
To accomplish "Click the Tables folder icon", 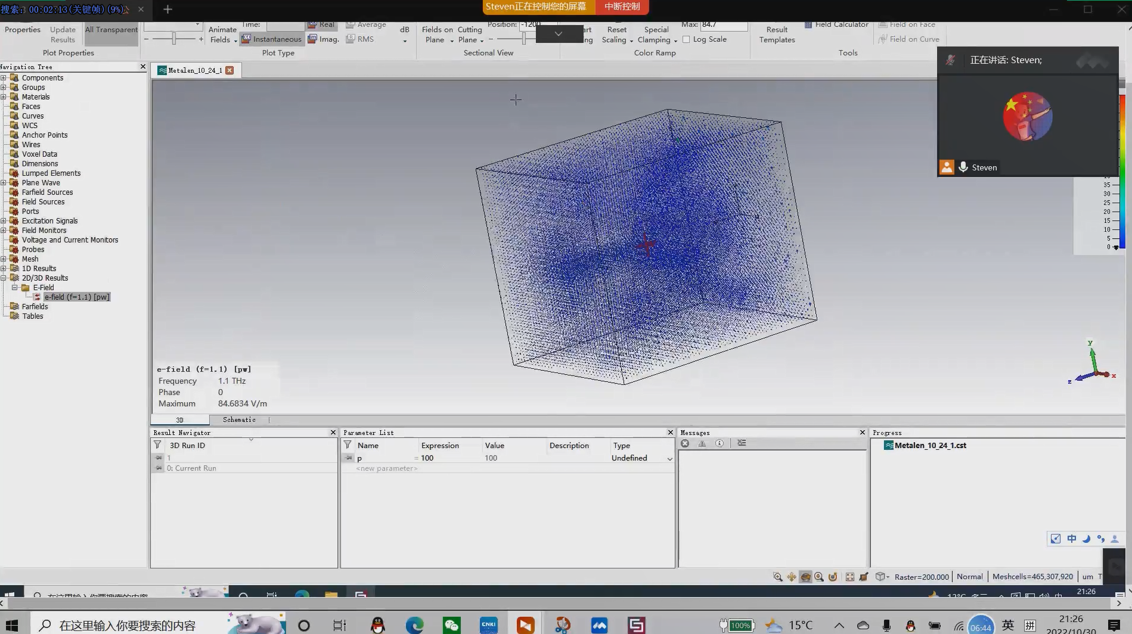I will point(14,316).
